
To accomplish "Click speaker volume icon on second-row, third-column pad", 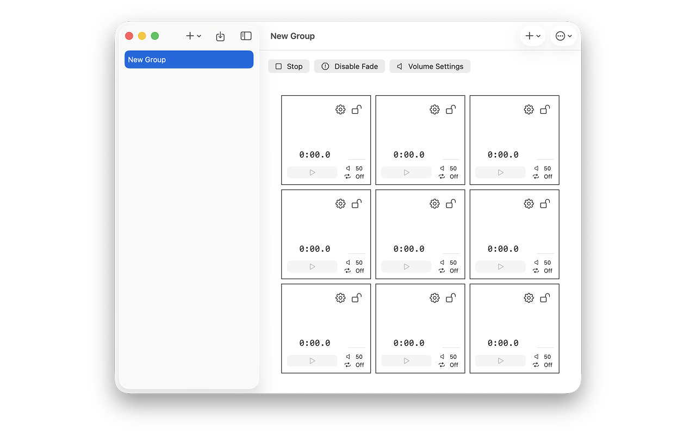I will [536, 263].
